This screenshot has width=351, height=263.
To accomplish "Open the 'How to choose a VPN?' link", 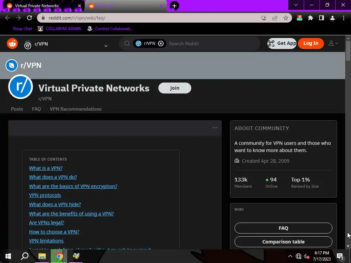I will 54,232.
